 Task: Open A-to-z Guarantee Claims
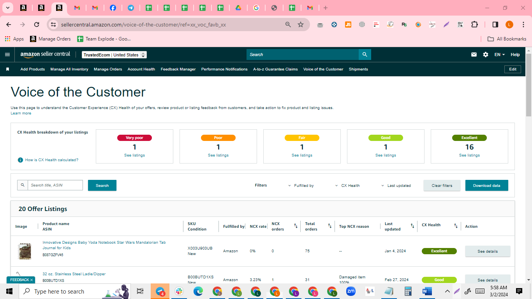click(x=275, y=69)
